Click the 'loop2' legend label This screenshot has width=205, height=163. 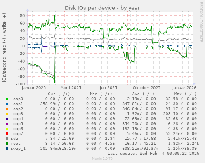(17, 109)
